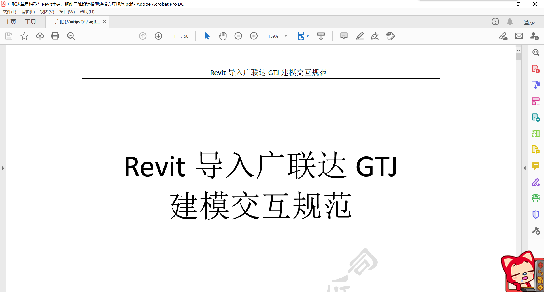Screen dimensions: 544x292
Task: Activate the Selection arrow tool
Action: pyautogui.click(x=207, y=36)
